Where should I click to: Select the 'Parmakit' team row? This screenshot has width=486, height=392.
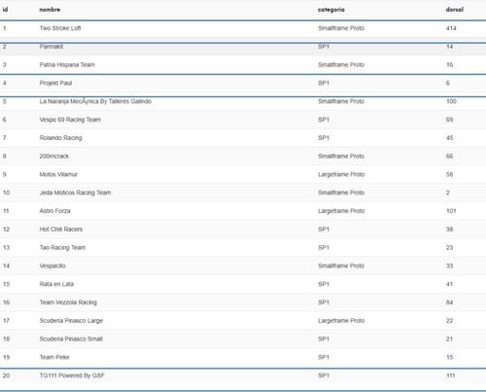click(243, 47)
